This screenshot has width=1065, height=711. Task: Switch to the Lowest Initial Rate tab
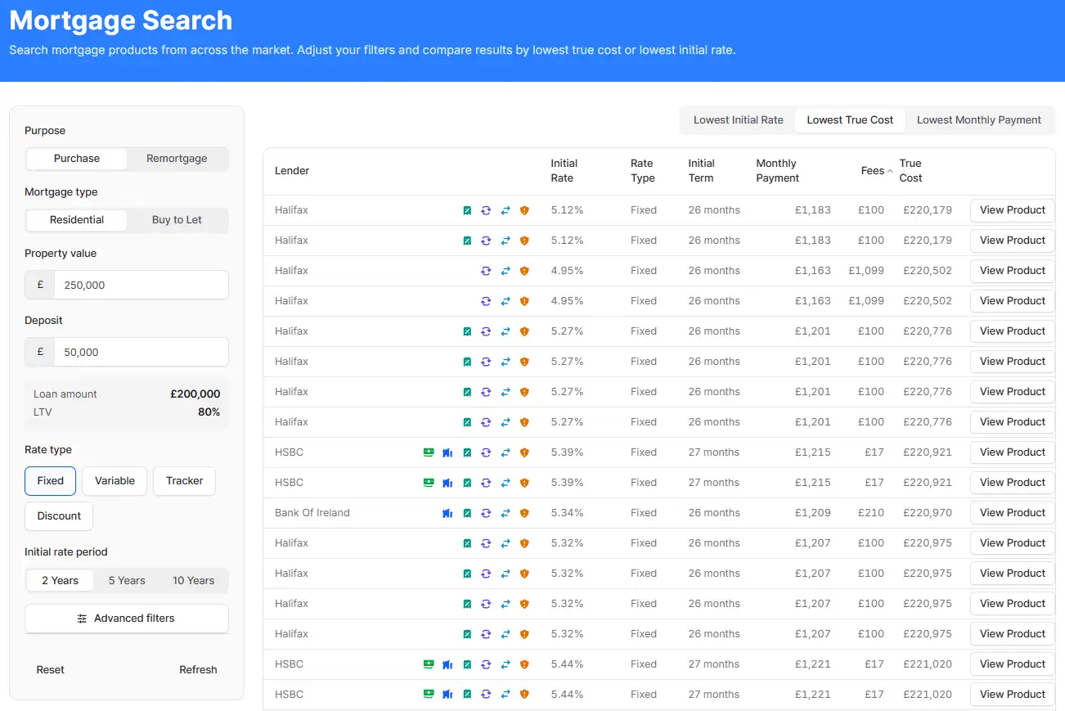pos(739,120)
